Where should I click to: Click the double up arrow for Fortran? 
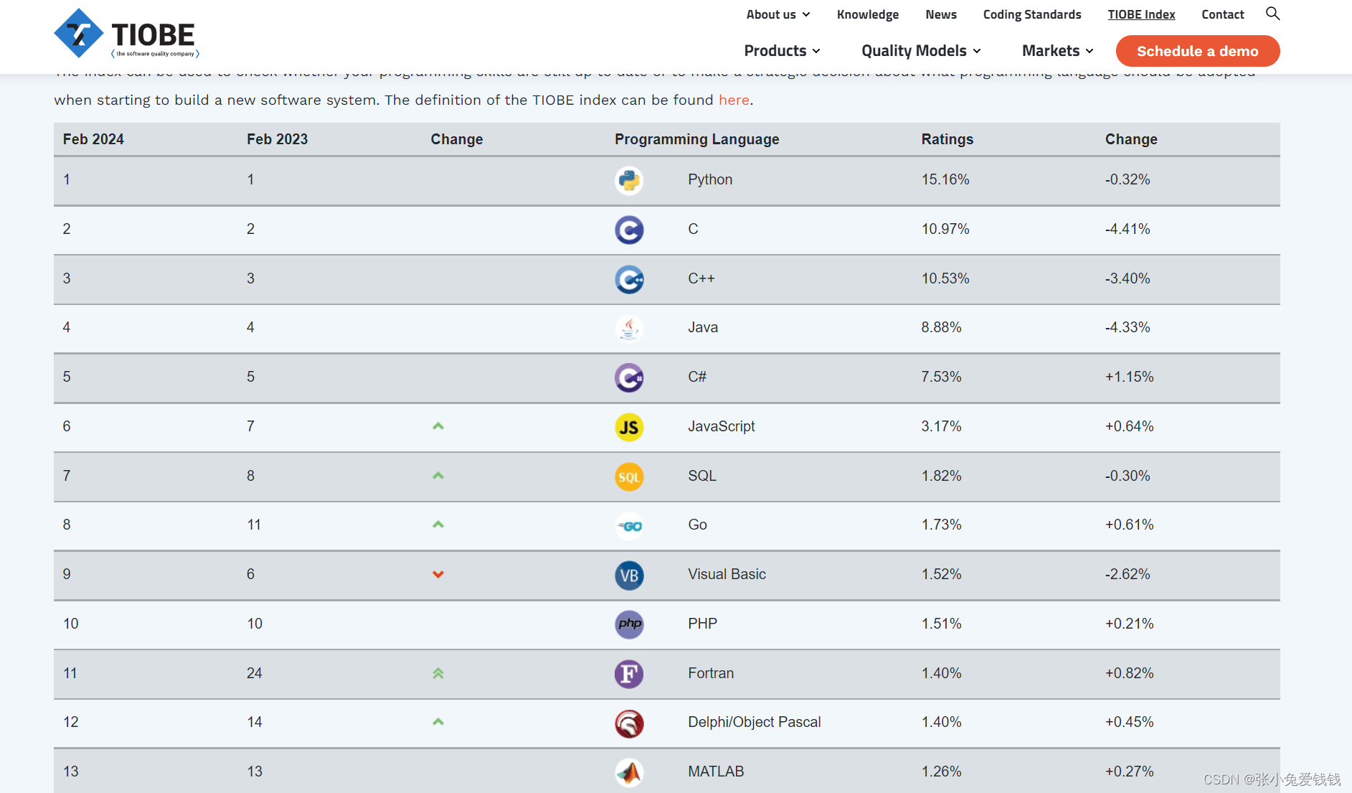click(438, 673)
